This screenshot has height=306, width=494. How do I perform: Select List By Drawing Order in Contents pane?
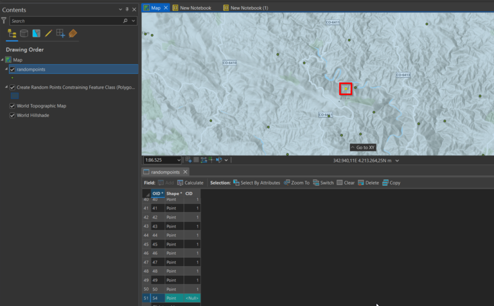12,33
